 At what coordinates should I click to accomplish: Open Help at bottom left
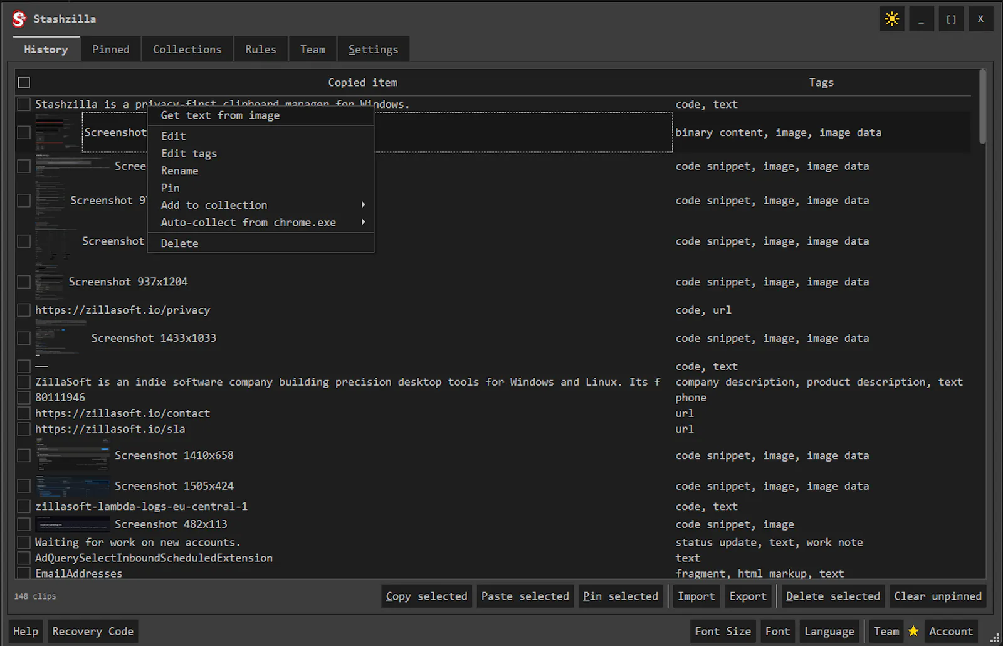[26, 632]
